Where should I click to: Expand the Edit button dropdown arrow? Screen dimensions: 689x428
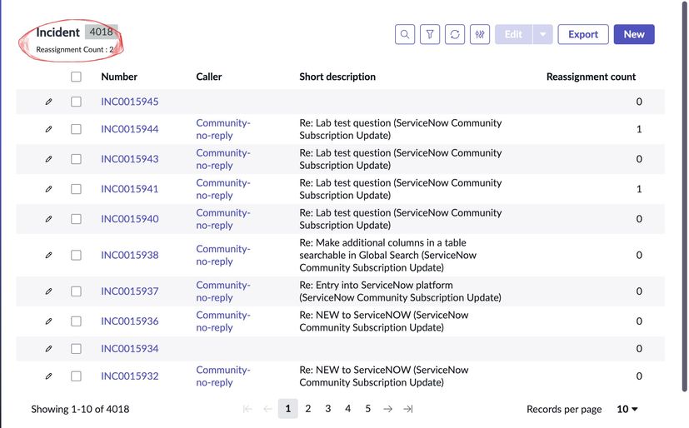542,34
